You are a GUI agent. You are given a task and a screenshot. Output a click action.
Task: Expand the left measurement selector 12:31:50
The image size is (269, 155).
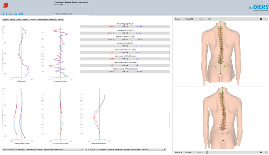click(x=82, y=149)
